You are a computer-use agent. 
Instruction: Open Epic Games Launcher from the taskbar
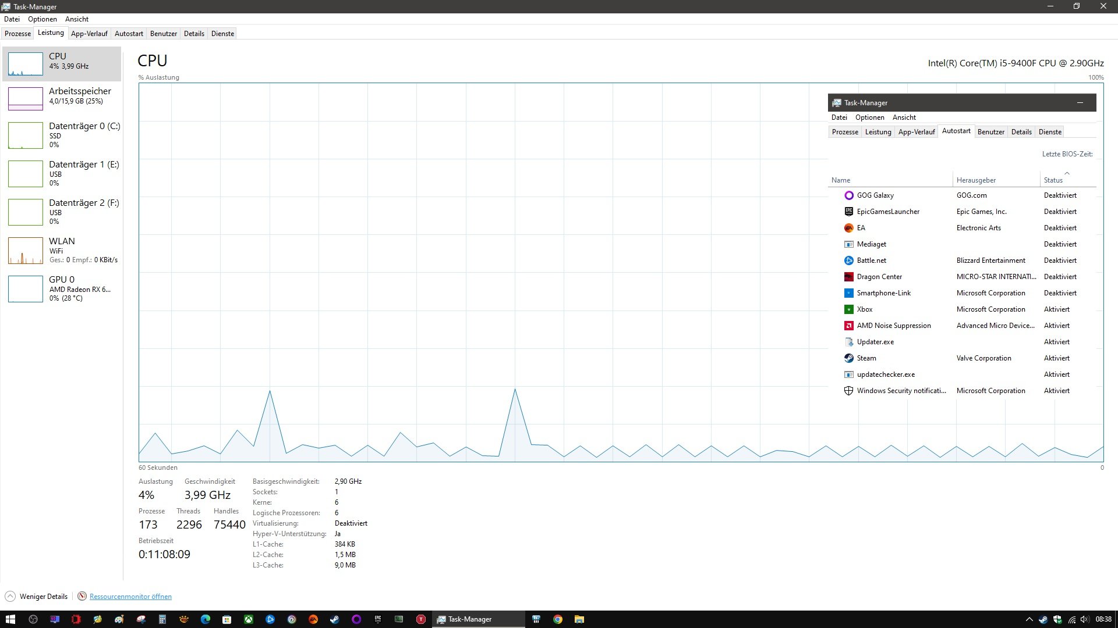[378, 619]
